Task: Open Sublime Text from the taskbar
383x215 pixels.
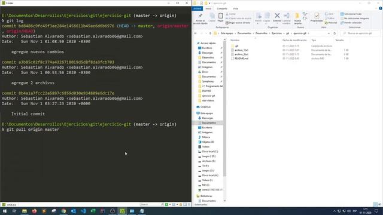Action: click(44, 211)
